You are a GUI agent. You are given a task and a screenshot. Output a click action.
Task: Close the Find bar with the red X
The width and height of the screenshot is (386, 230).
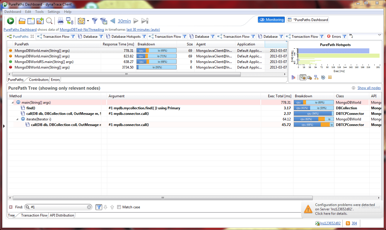pyautogui.click(x=11, y=207)
